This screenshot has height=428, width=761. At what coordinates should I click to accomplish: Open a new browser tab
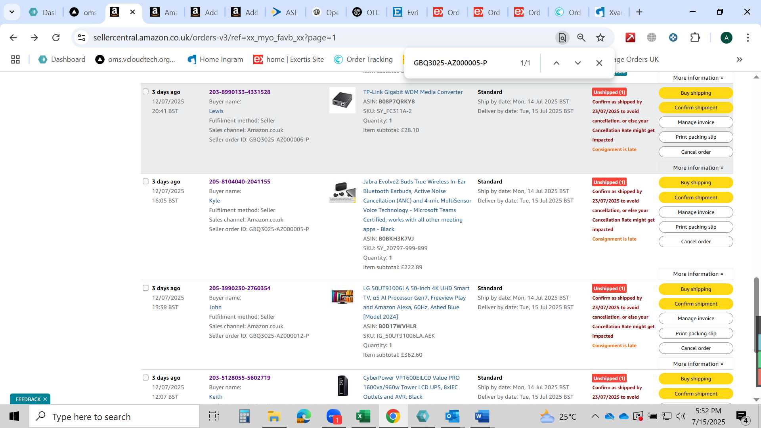coord(639,12)
